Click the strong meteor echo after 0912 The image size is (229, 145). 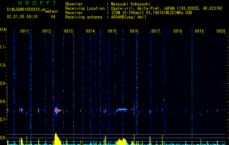coord(57,111)
